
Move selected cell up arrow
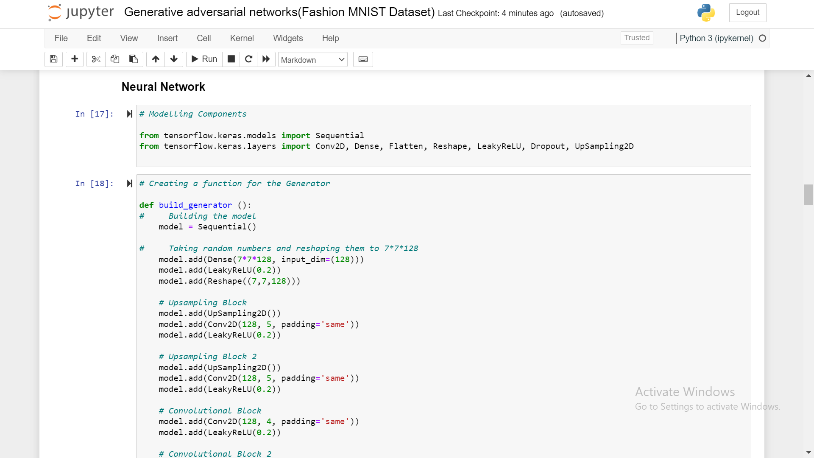coord(156,59)
